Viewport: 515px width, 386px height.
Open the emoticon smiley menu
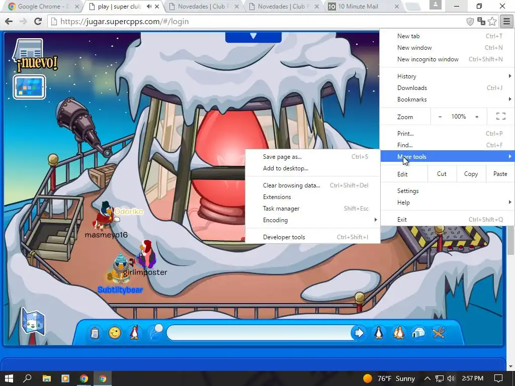coord(115,333)
